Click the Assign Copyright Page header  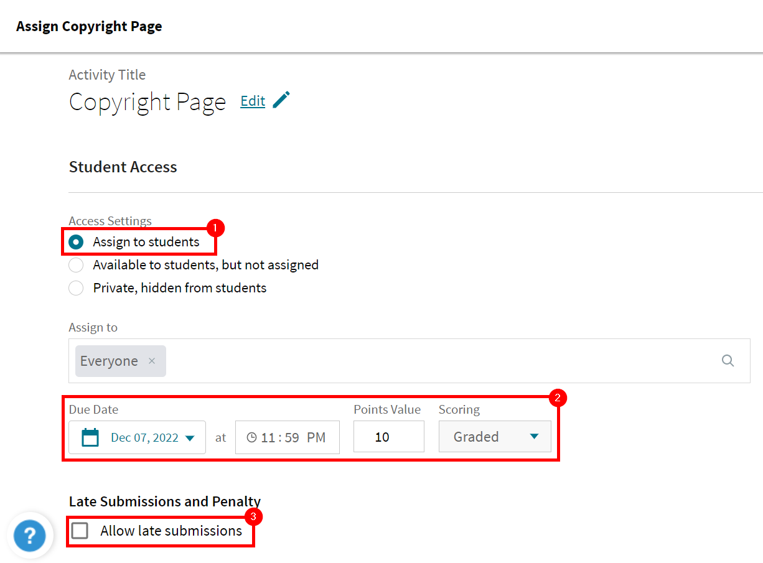88,26
